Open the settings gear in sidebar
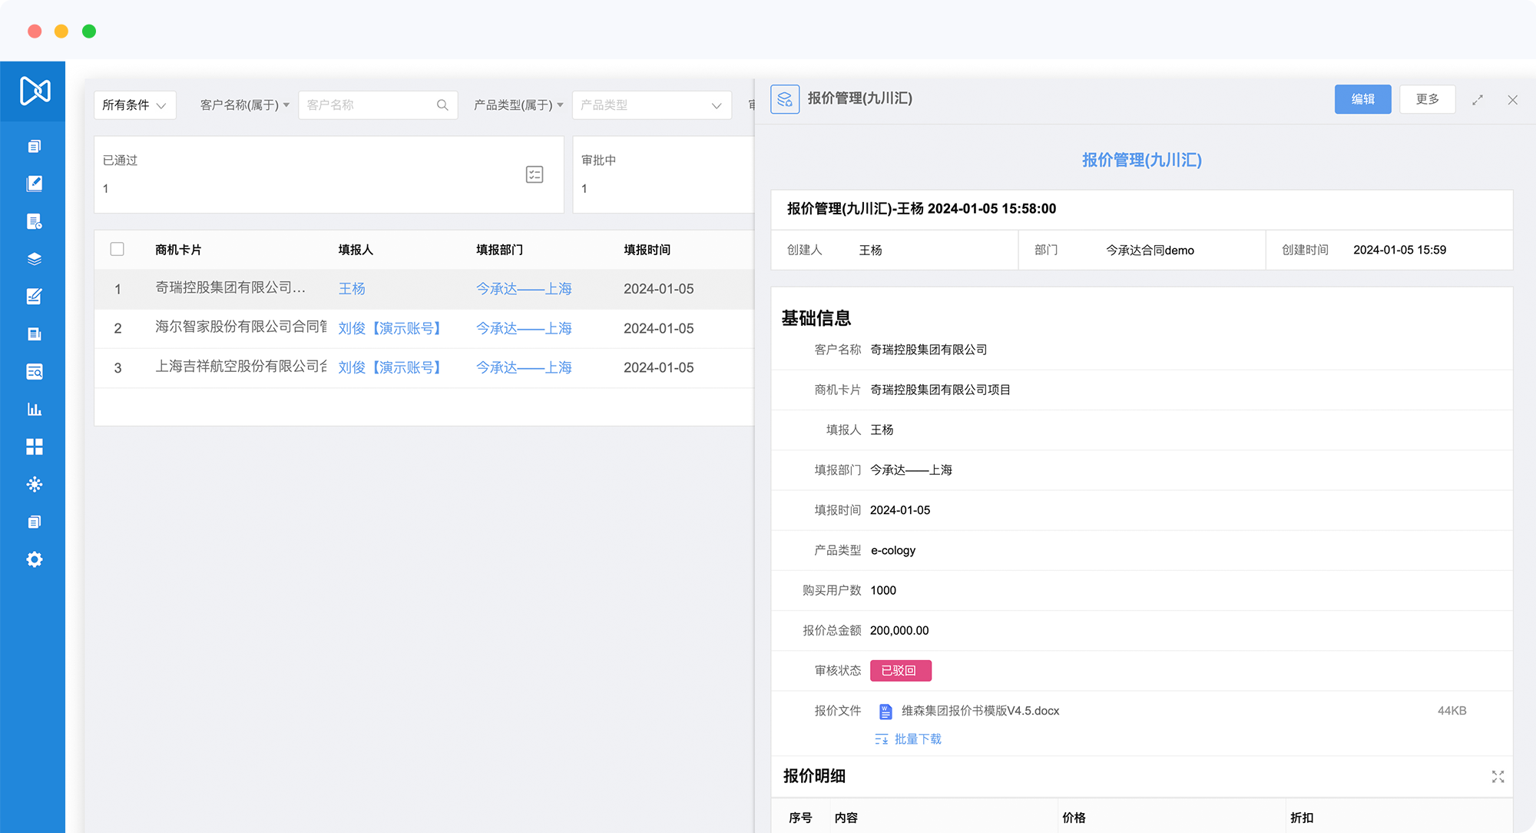Image resolution: width=1536 pixels, height=833 pixels. [x=34, y=559]
